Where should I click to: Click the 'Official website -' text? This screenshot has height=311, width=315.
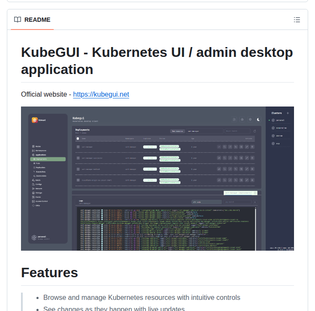click(x=46, y=94)
